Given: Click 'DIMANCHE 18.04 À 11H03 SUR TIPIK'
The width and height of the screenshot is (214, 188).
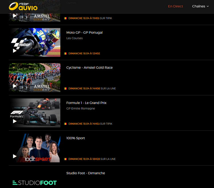Looking at the screenshot, I should click(x=90, y=18).
